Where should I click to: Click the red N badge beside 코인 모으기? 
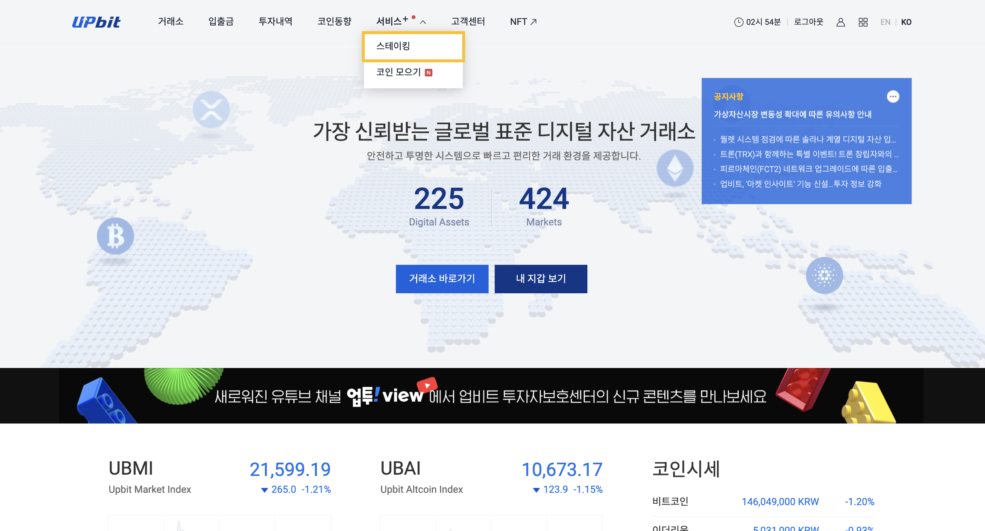tap(429, 73)
